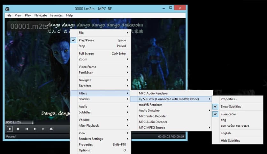Toggle Show Subtitles option
Image resolution: width=267 pixels, height=154 pixels.
point(238,107)
